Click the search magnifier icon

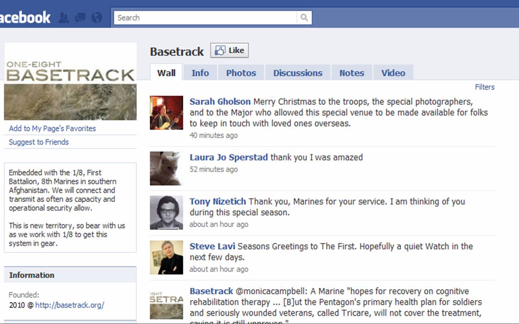pyautogui.click(x=304, y=18)
